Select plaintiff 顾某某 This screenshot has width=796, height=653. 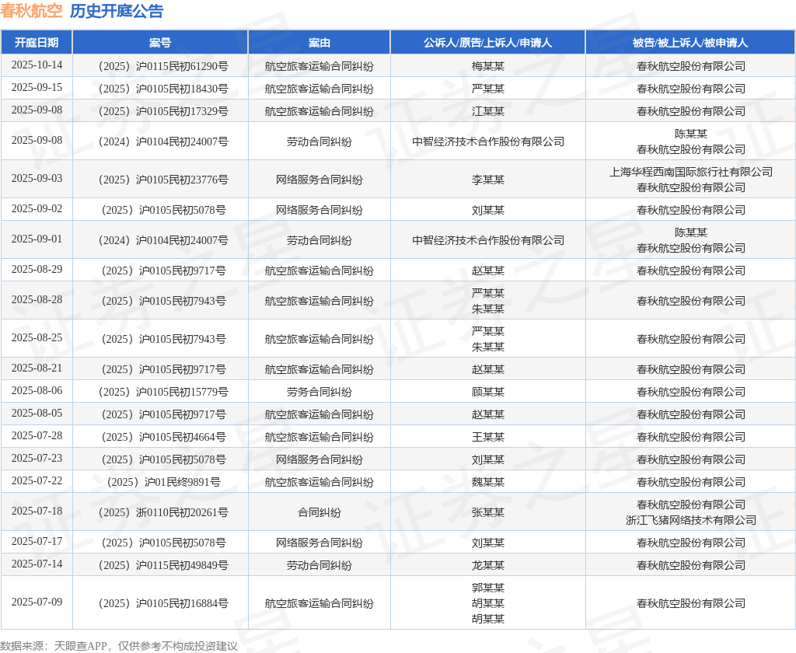(x=488, y=392)
